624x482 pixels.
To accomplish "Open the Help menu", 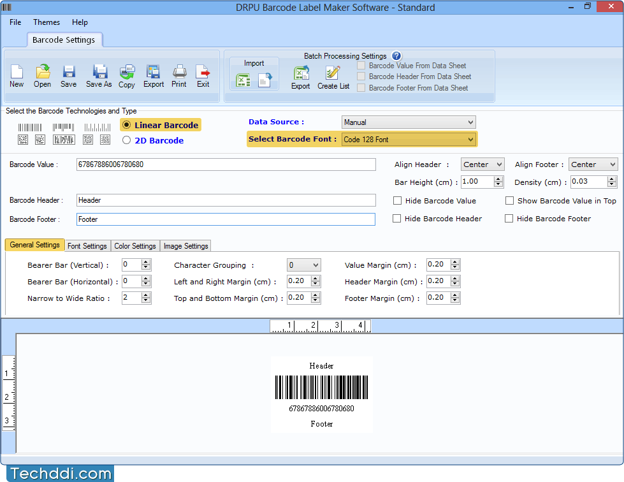I will click(x=80, y=22).
